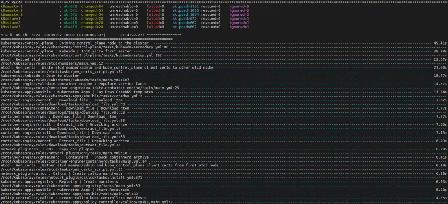
Task: Click the 'Kubernetes Apps | Start Resources' line
Action: [65, 190]
